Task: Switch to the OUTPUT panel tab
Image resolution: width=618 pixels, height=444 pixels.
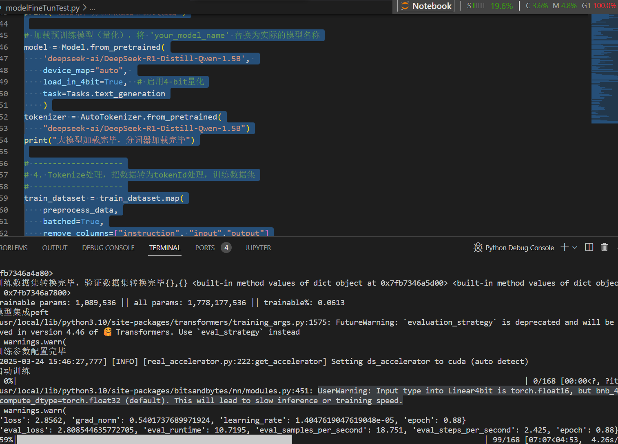Action: (x=55, y=248)
